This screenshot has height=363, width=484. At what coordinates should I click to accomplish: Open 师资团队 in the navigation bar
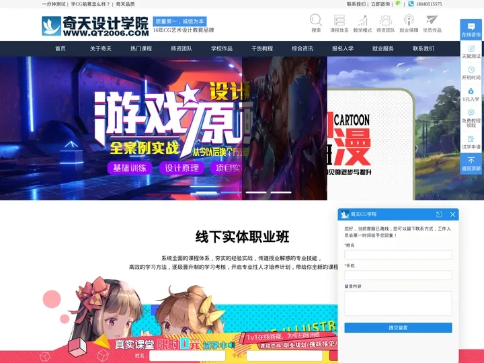[182, 48]
